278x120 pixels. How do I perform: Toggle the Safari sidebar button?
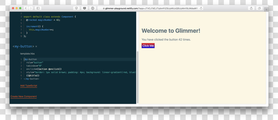(x=38, y=8)
